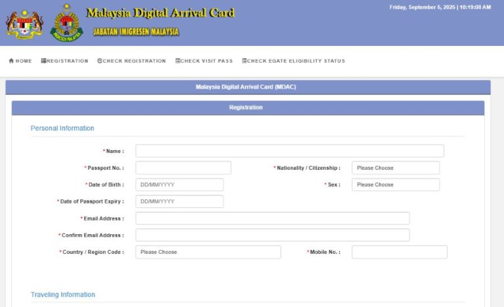Click the MDAC panel header
The width and height of the screenshot is (504, 307).
[x=248, y=87]
